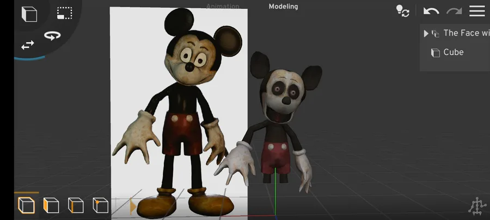Select the large Mickey reference image plane
490x220 pixels.
pyautogui.click(x=179, y=112)
